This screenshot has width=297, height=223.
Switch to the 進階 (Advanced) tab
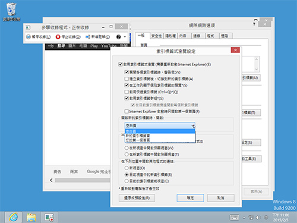226,36
